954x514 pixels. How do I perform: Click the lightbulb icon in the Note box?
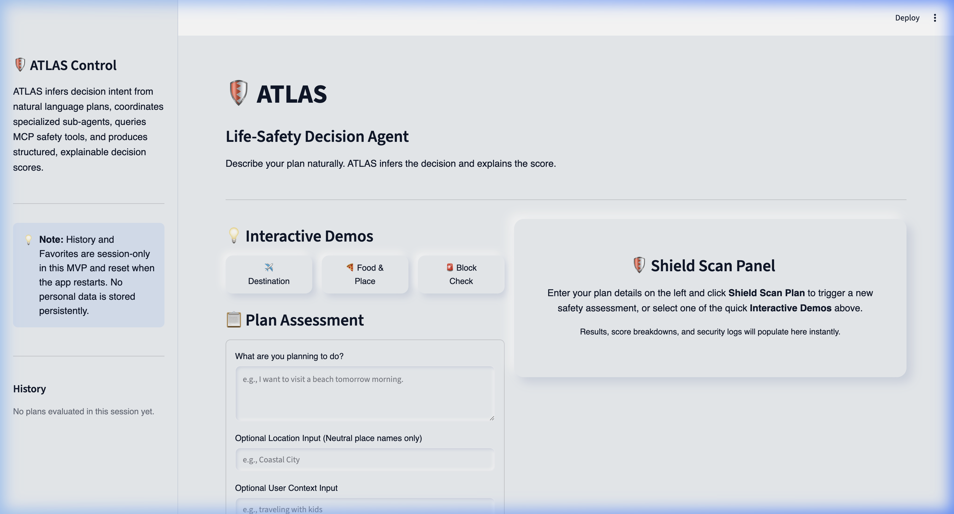(x=28, y=239)
